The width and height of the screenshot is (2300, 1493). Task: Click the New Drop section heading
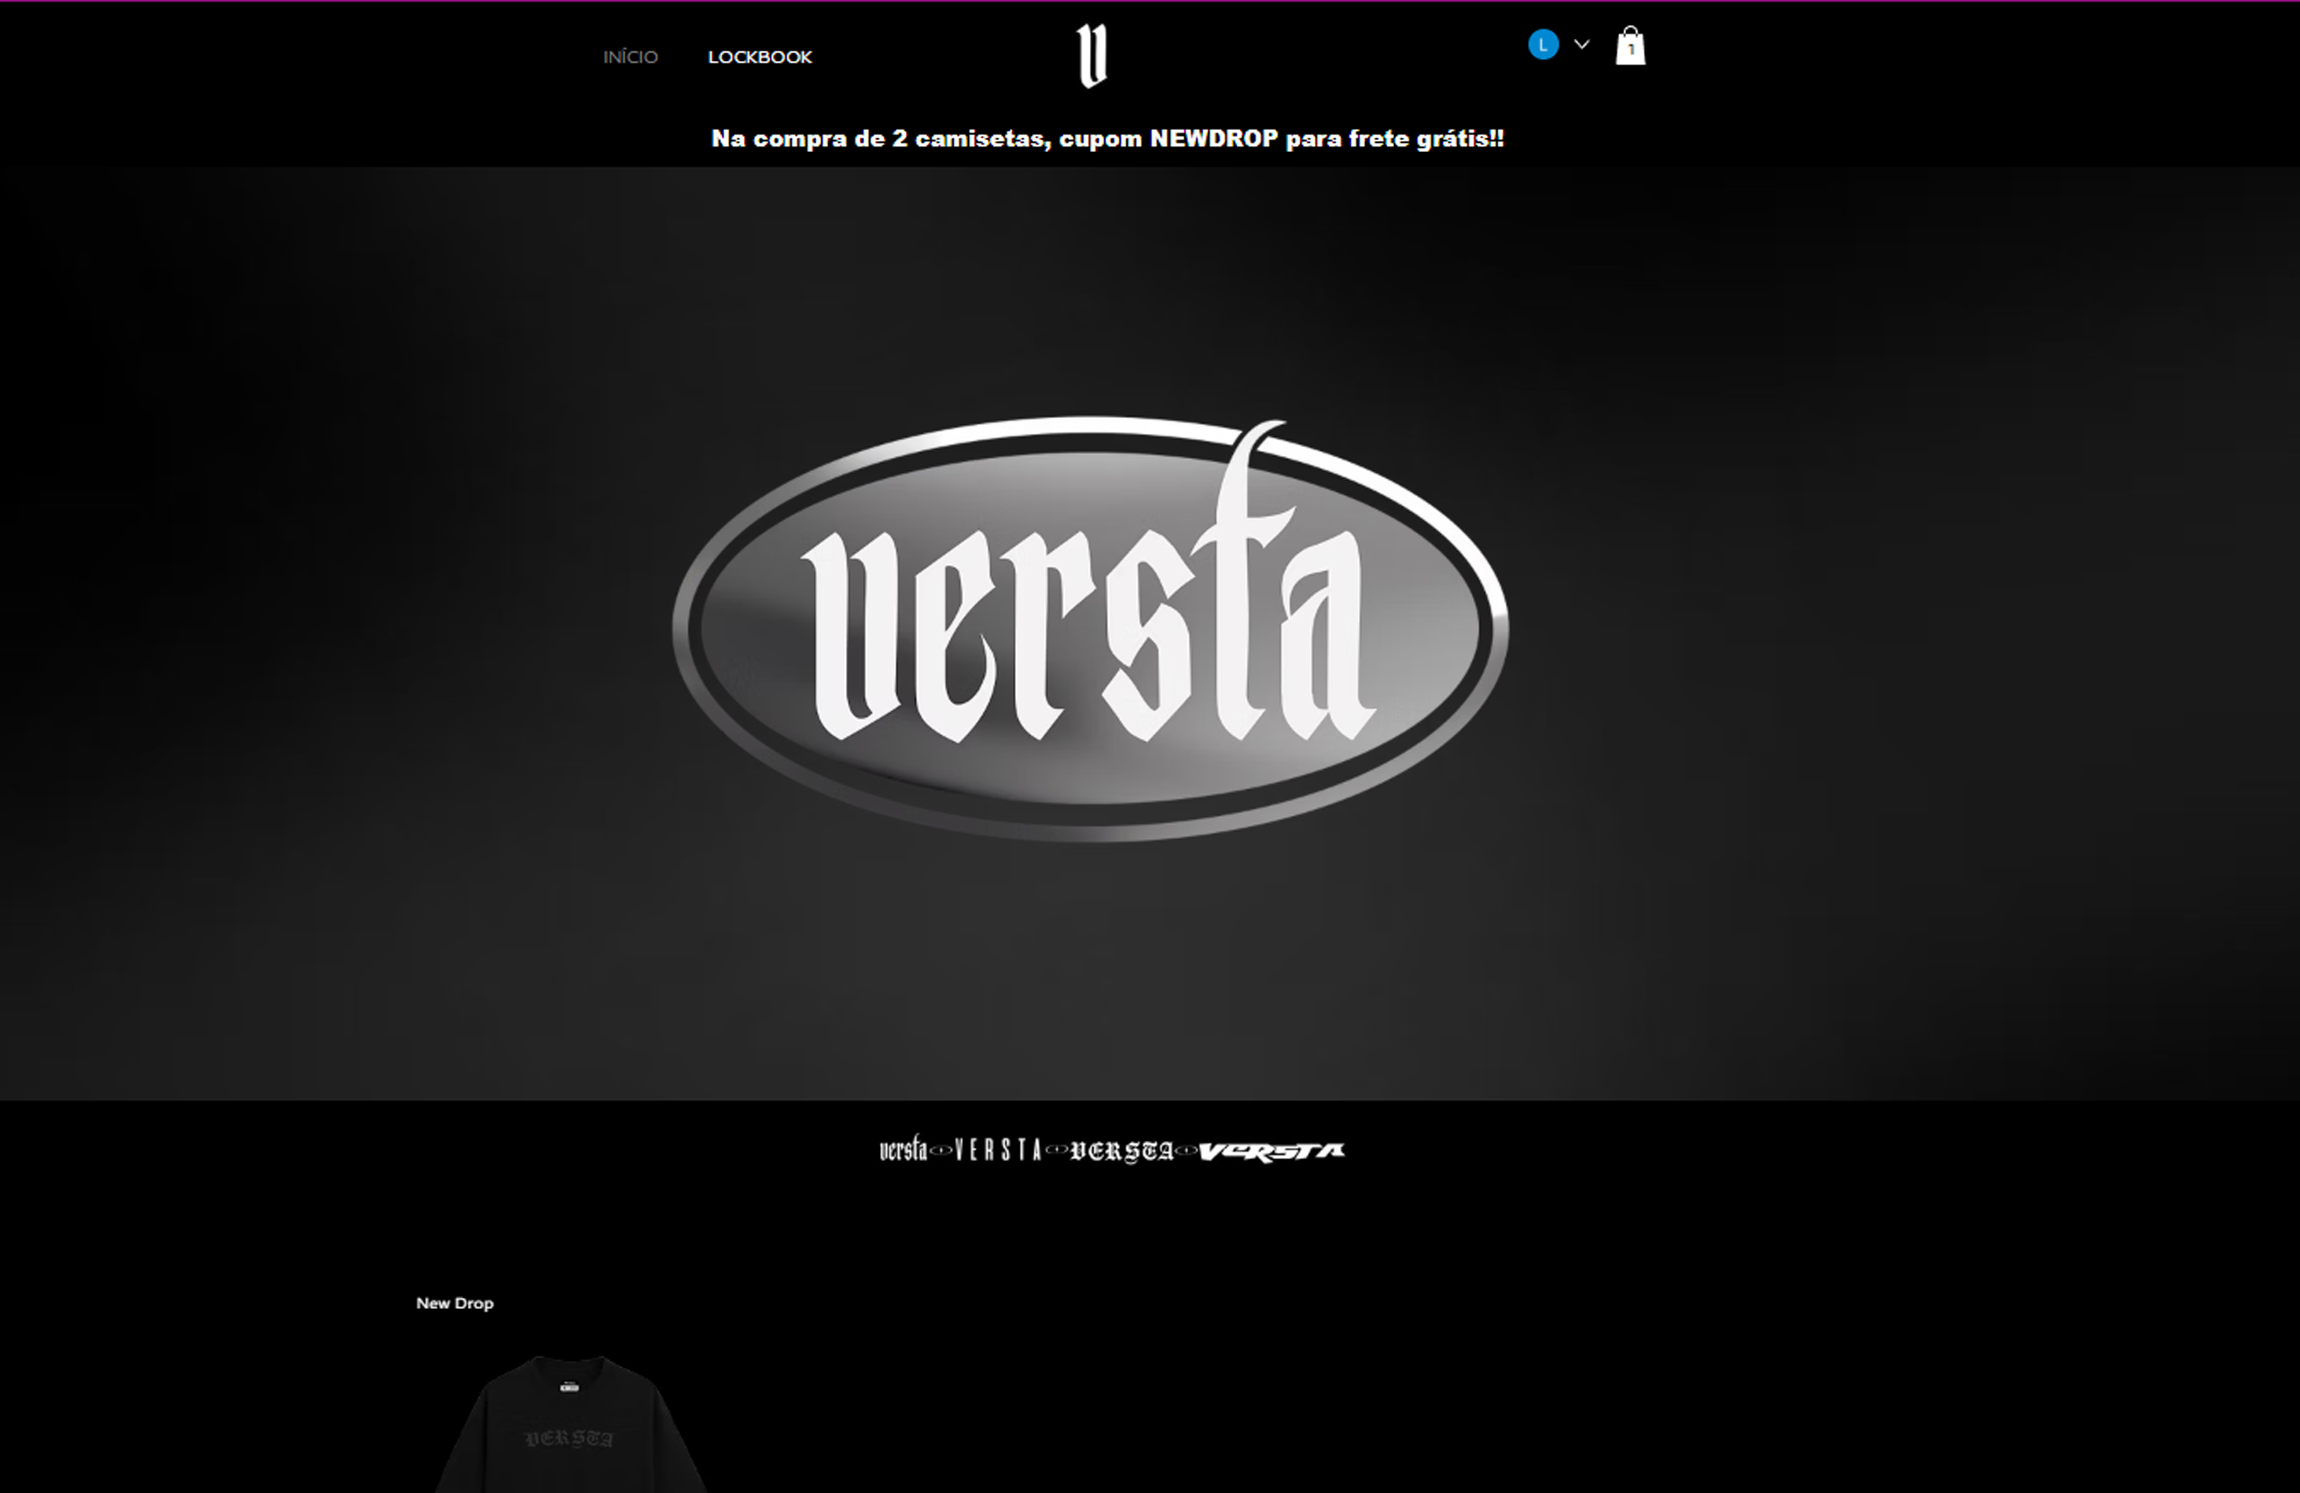pyautogui.click(x=454, y=1303)
